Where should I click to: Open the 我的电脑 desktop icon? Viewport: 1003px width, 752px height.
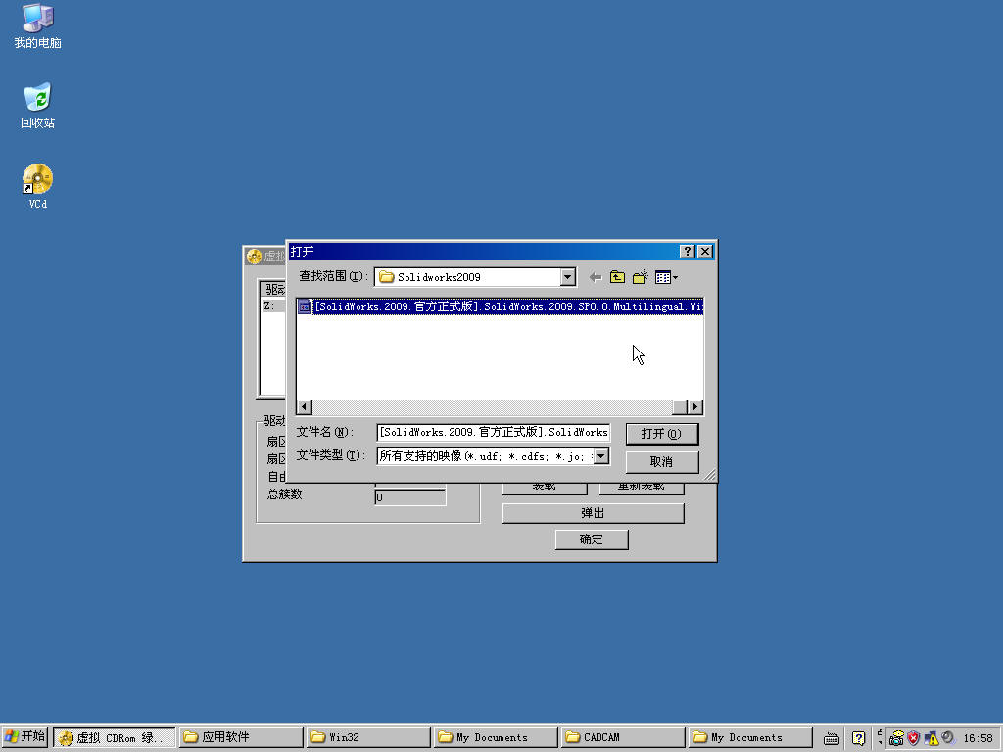[x=37, y=26]
